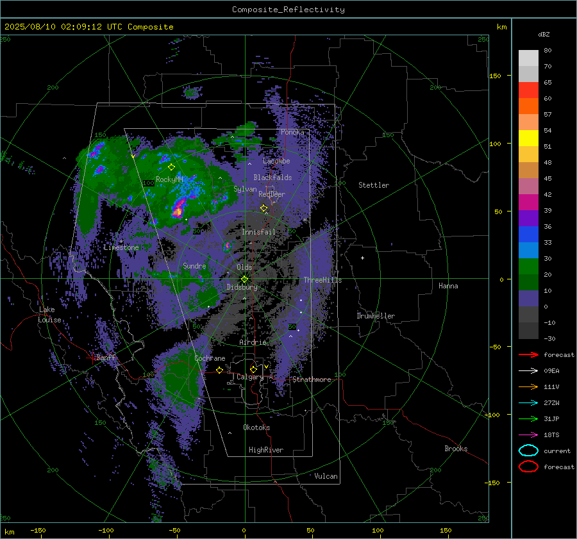
Task: Click the yellow diamond marker below RedDeer
Action: tap(263, 208)
